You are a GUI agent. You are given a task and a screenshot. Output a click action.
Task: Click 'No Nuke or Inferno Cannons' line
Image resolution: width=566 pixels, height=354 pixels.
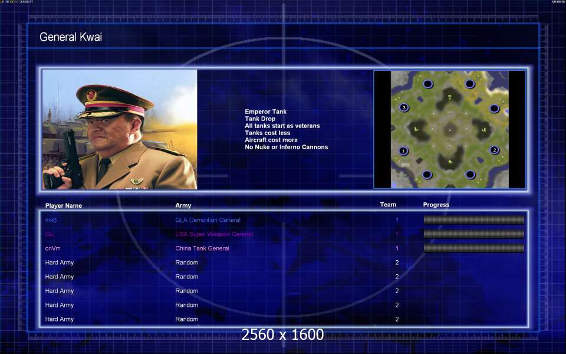[287, 147]
